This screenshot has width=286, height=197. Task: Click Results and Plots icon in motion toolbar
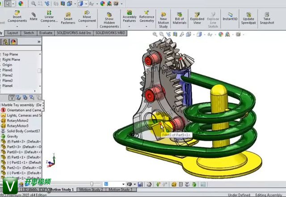[203, 184]
